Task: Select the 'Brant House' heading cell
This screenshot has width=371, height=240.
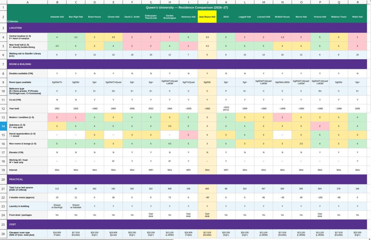Action: (95, 17)
